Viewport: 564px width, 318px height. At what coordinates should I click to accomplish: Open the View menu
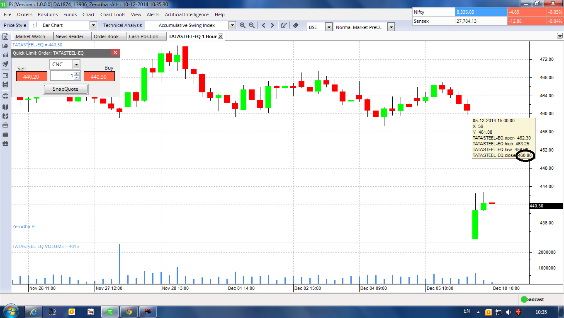[x=136, y=14]
